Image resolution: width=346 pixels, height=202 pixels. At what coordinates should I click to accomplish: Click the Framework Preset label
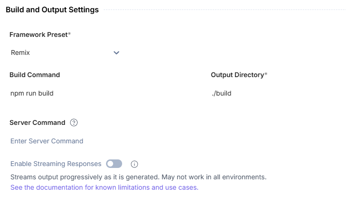point(38,35)
